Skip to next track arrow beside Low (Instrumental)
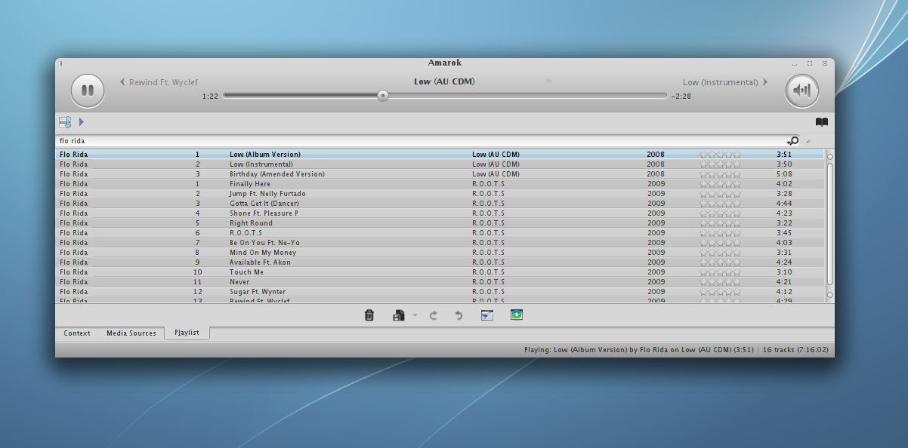The width and height of the screenshot is (908, 448). (x=765, y=82)
